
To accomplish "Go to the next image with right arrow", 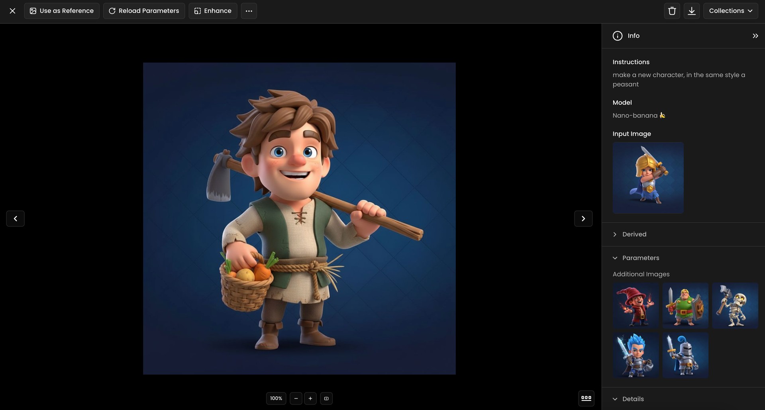I will click(x=583, y=218).
